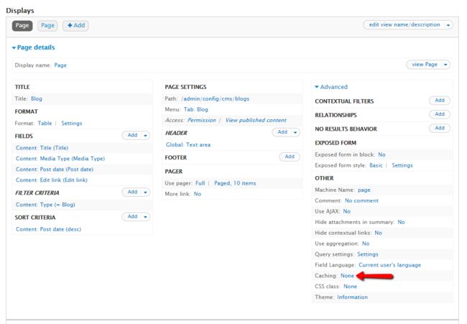This screenshot has width=467, height=324.
Task: Edit Machine Name value page
Action: point(364,190)
